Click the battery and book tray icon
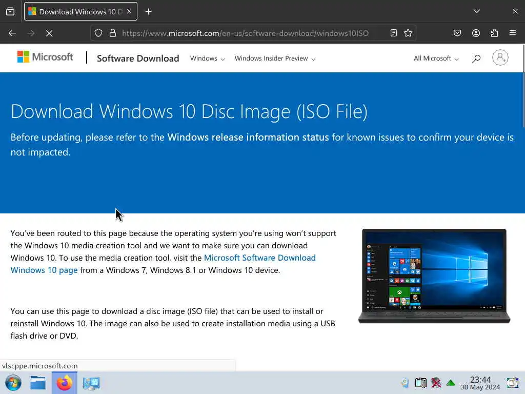Screen dimensions: 525x394 tap(420, 383)
